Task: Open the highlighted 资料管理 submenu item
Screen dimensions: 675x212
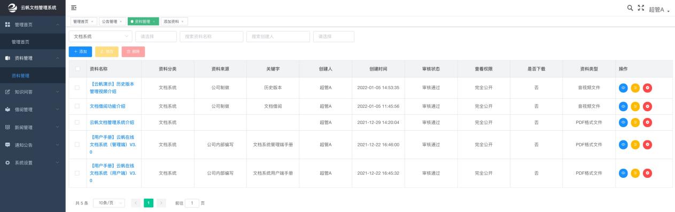Action: tap(33, 75)
